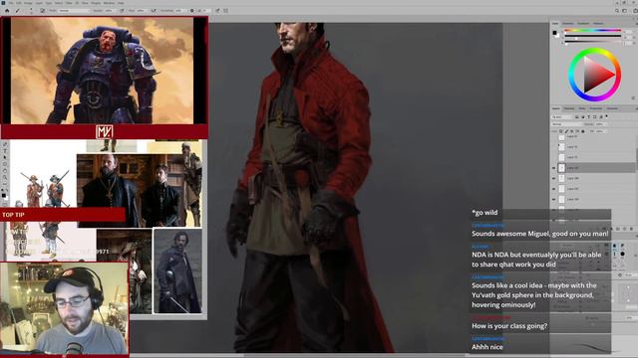Viewport: 638px width, 358px height.
Task: Open the brush Flow dropdown
Action: [x=142, y=11]
